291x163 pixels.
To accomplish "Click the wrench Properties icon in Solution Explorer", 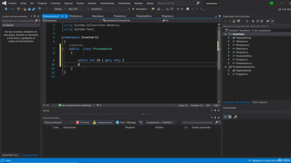I will point(267,21).
